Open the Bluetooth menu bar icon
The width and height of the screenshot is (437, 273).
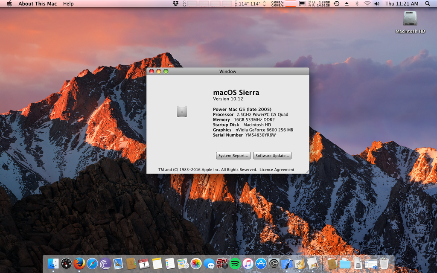click(x=357, y=3)
